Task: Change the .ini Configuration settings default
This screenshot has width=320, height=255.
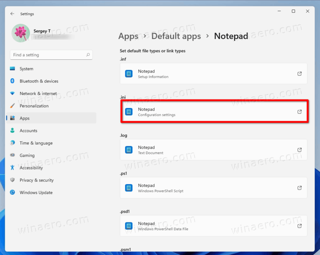Action: coord(213,112)
